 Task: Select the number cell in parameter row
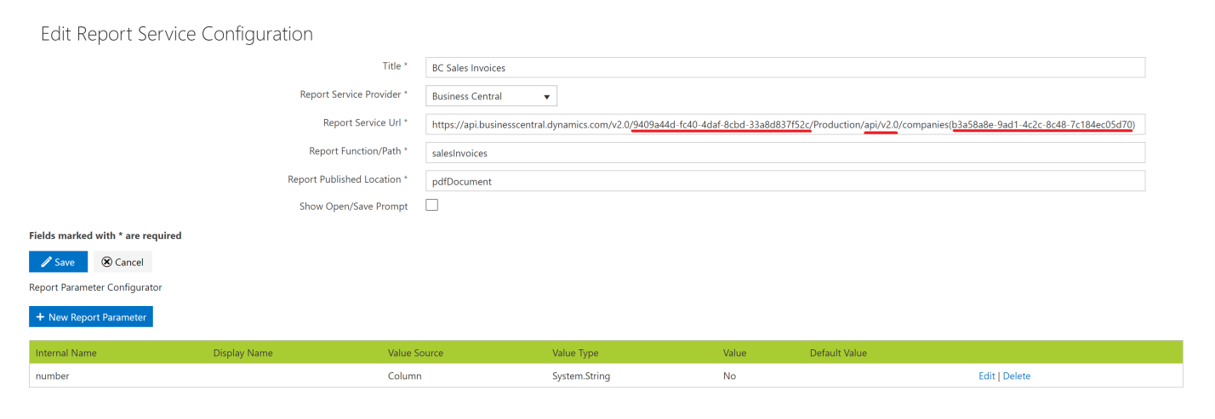(x=53, y=376)
